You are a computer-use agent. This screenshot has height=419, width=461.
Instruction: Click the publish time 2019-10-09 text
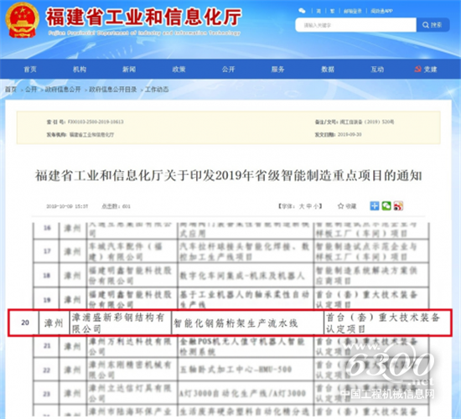point(67,206)
